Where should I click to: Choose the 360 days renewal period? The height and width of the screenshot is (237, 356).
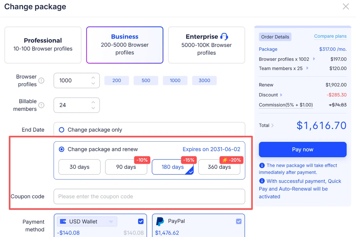219,167
